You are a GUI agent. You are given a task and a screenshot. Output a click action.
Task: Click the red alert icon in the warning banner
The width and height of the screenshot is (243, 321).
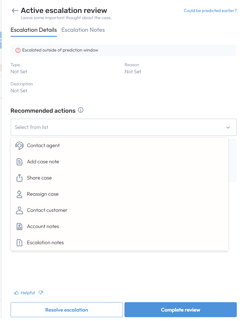click(18, 50)
